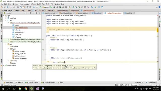Viewport: 161px width, 91px height.
Task: Click the yellow intention lightbulb icon
Action: 48,62
